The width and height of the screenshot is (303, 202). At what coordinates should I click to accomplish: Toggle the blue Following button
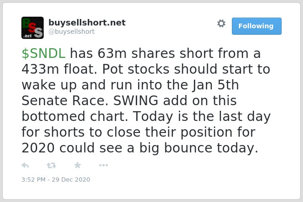pos(257,26)
